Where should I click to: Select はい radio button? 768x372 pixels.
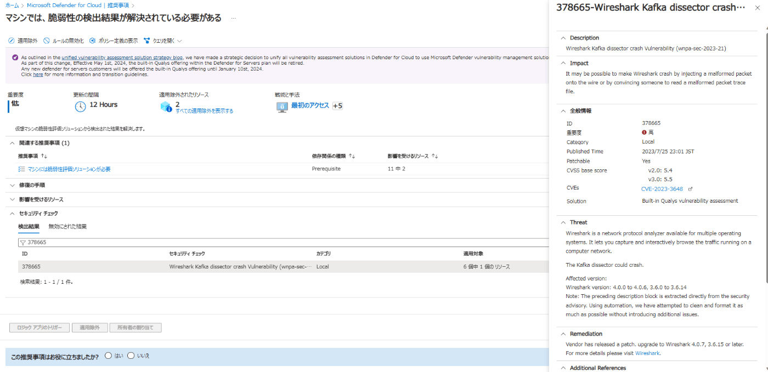pyautogui.click(x=108, y=356)
